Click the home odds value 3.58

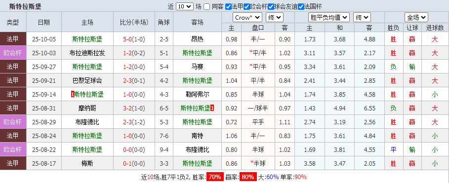point(310,164)
